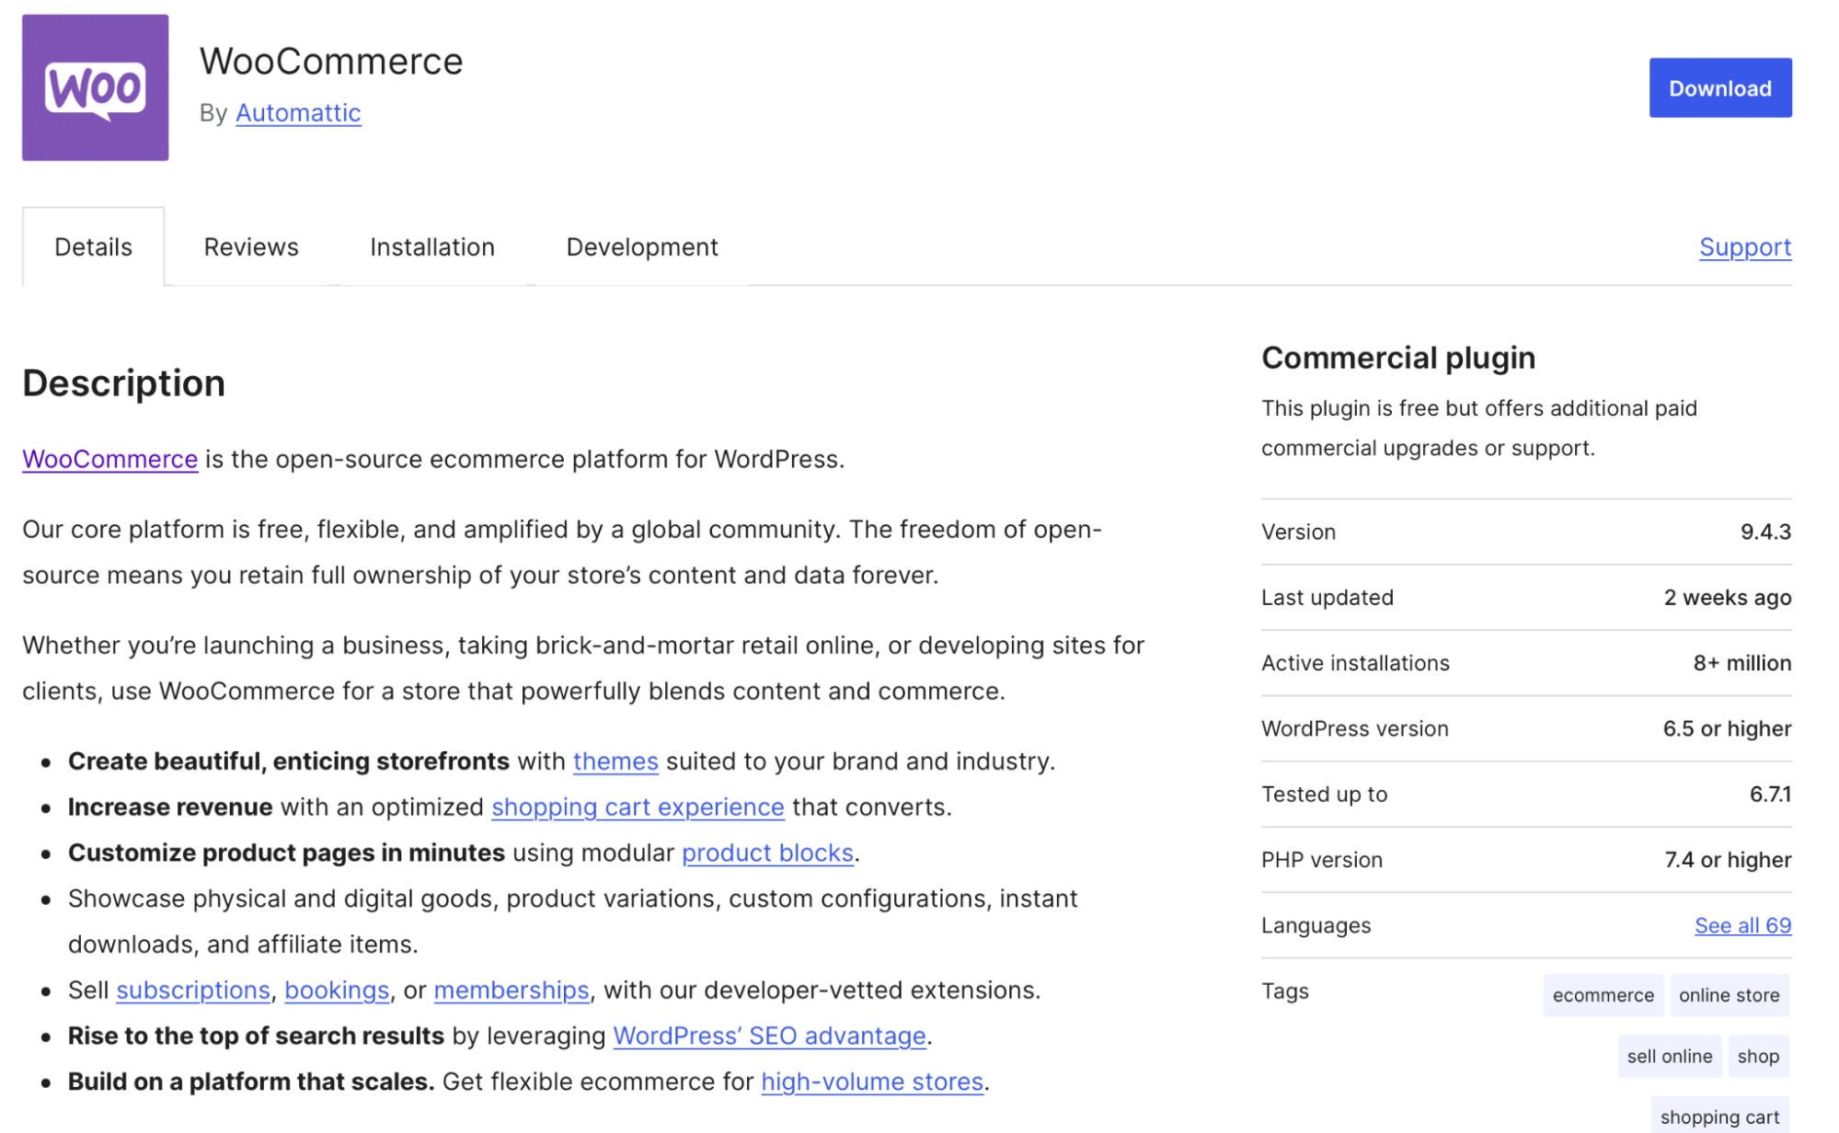
Task: Click the shop tag
Action: click(1758, 1056)
